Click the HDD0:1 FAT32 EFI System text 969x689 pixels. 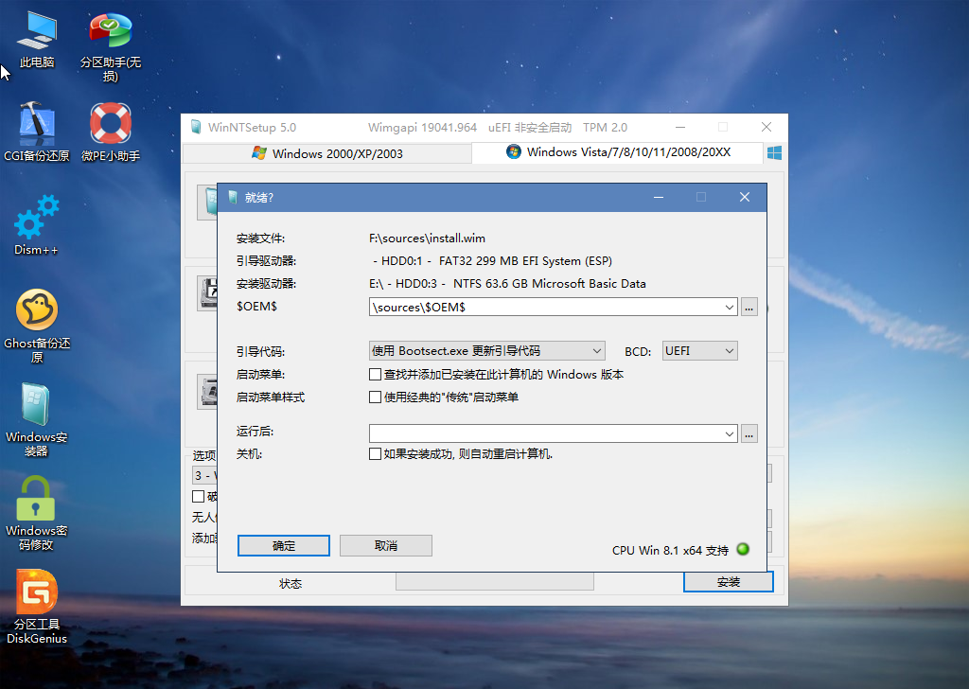(492, 261)
